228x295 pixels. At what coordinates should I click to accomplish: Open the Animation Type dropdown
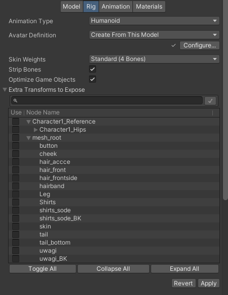tap(154, 21)
